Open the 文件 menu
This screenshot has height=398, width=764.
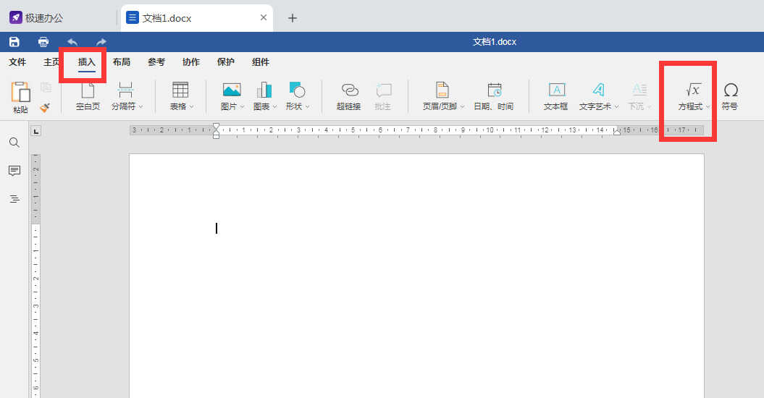point(17,62)
